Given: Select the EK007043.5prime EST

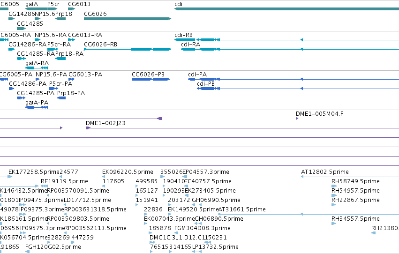Looking at the screenshot, I should [x=145, y=224].
